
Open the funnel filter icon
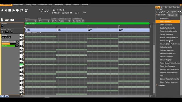click(x=178, y=12)
